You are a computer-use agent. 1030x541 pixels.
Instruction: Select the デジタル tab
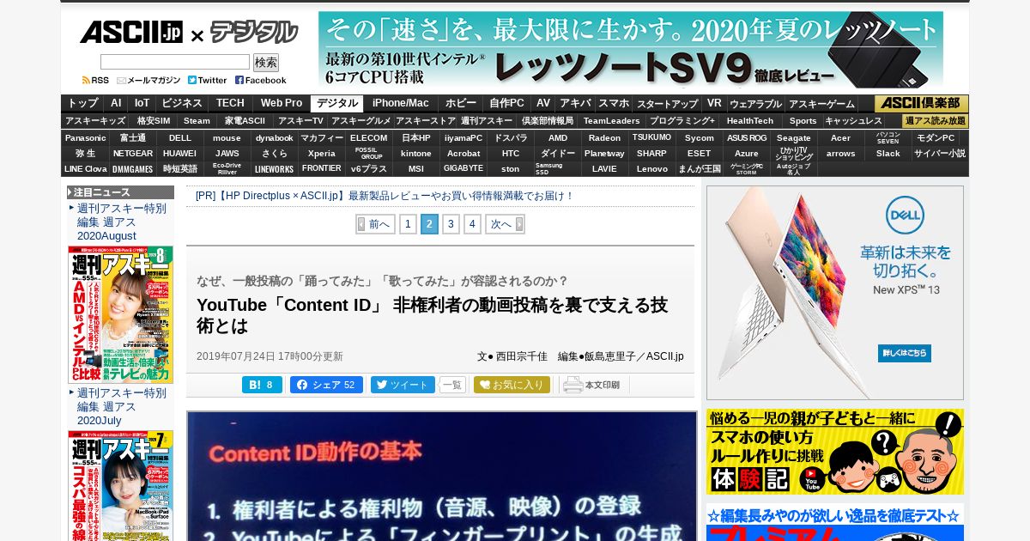(x=337, y=103)
